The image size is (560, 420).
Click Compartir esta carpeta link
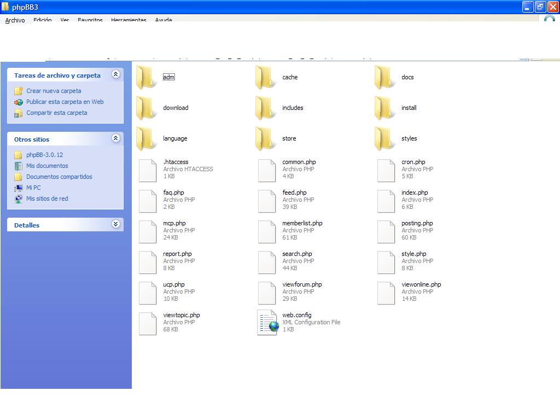pos(56,113)
